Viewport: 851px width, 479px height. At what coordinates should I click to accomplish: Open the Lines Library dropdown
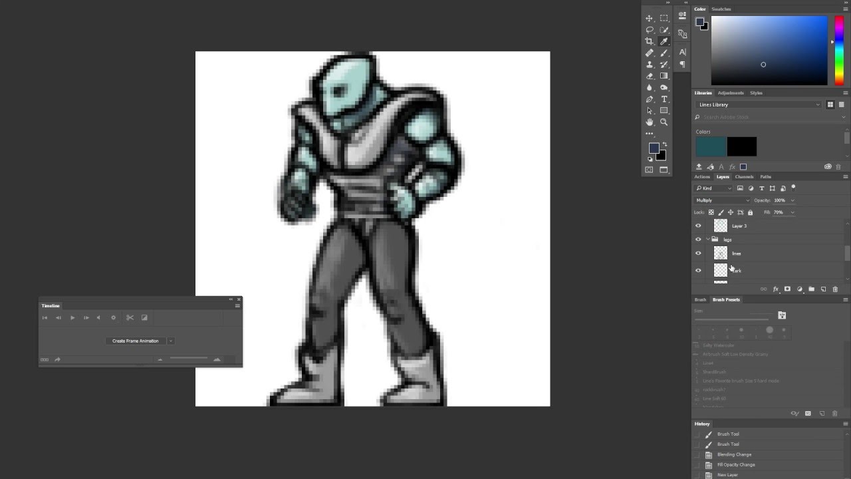[x=759, y=104]
